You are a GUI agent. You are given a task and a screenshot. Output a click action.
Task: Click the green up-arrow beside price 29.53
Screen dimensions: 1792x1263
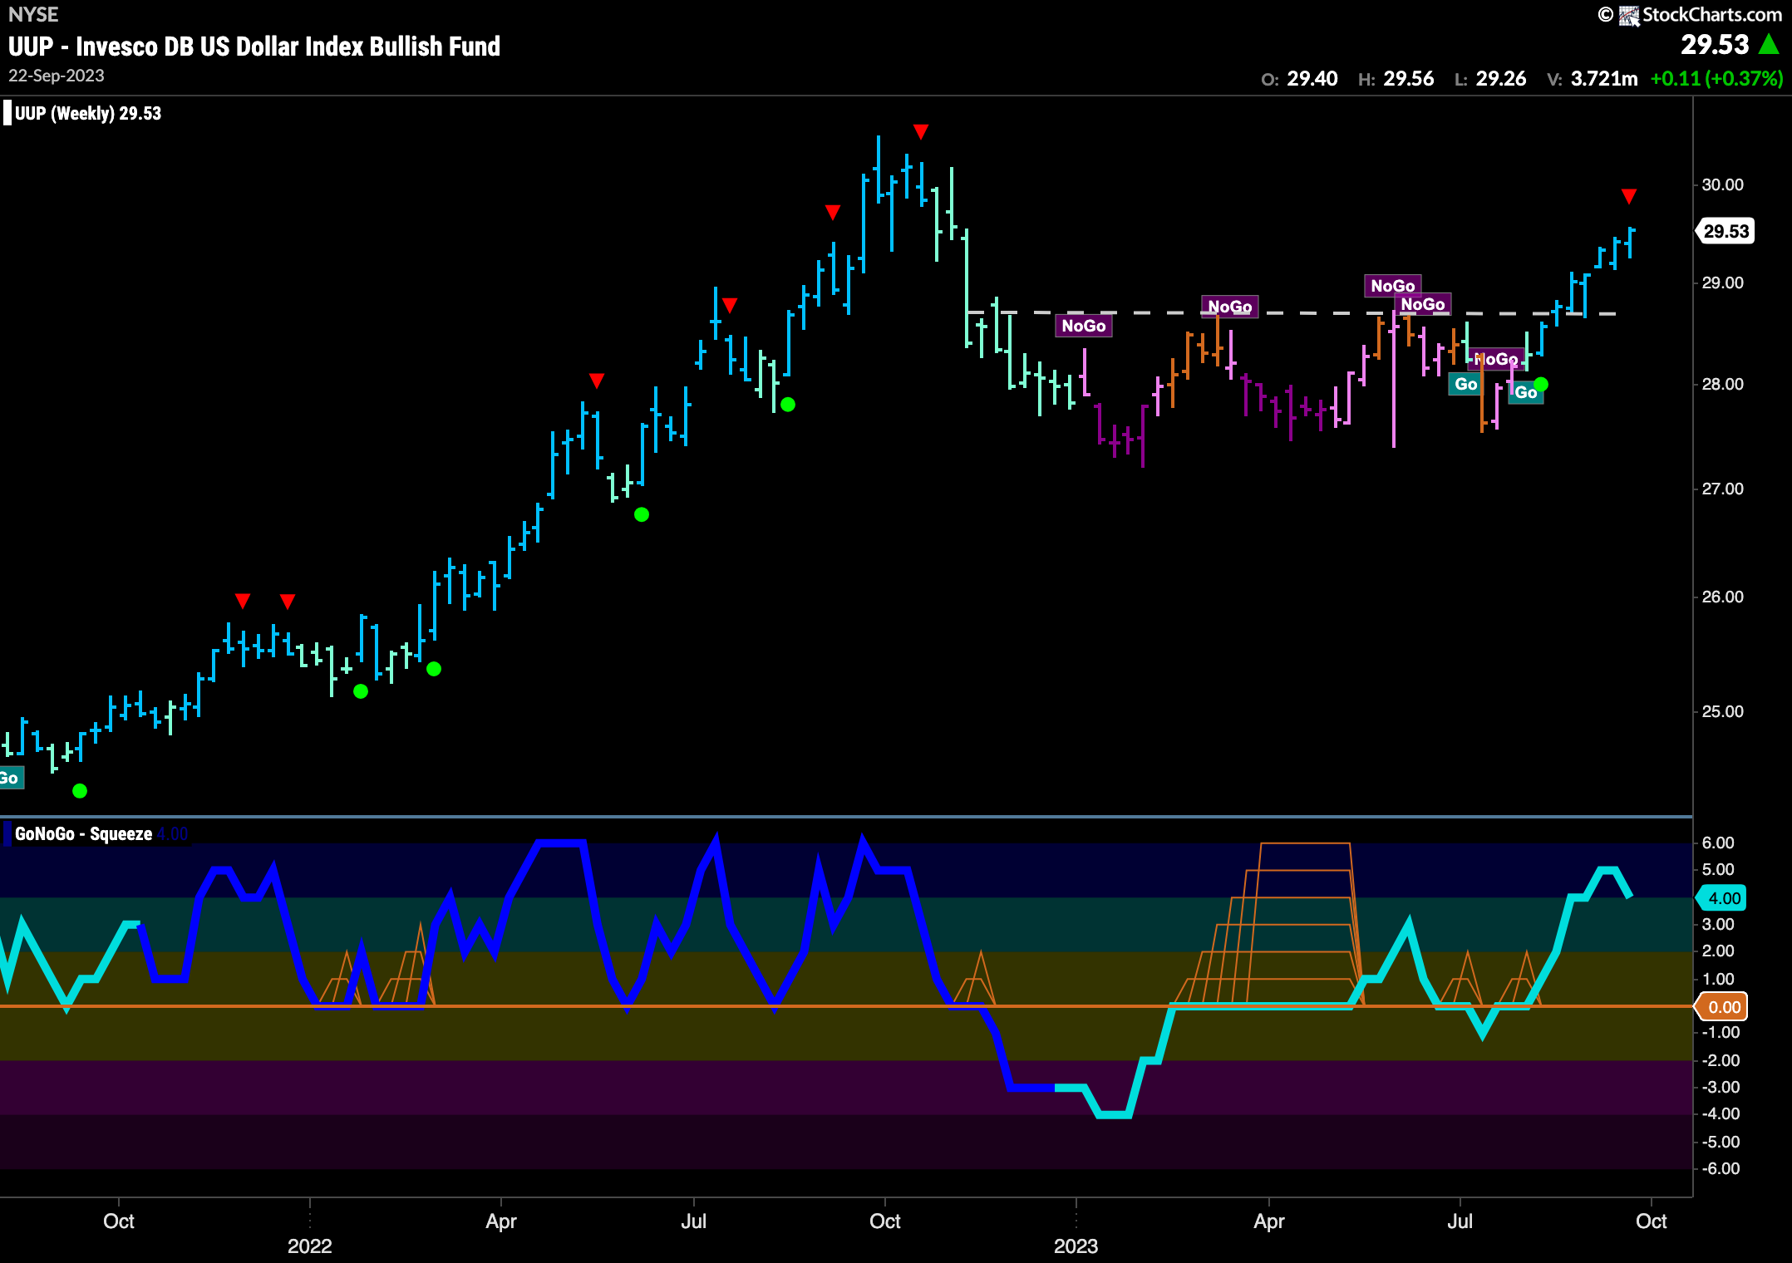[x=1769, y=45]
